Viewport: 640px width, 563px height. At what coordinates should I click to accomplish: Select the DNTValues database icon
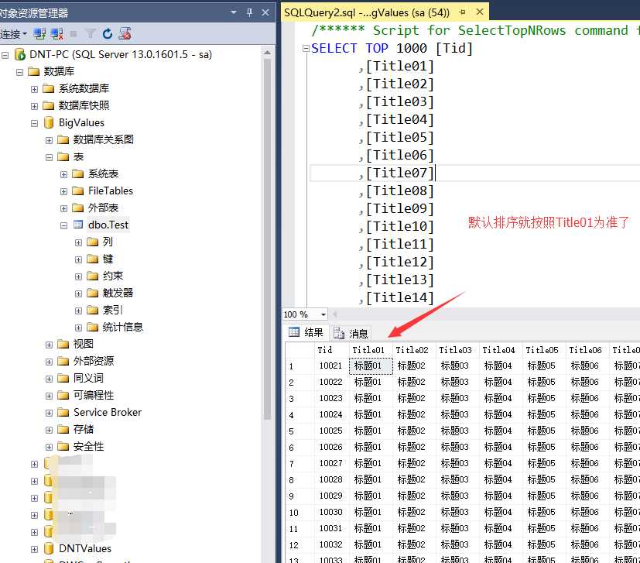click(x=49, y=549)
